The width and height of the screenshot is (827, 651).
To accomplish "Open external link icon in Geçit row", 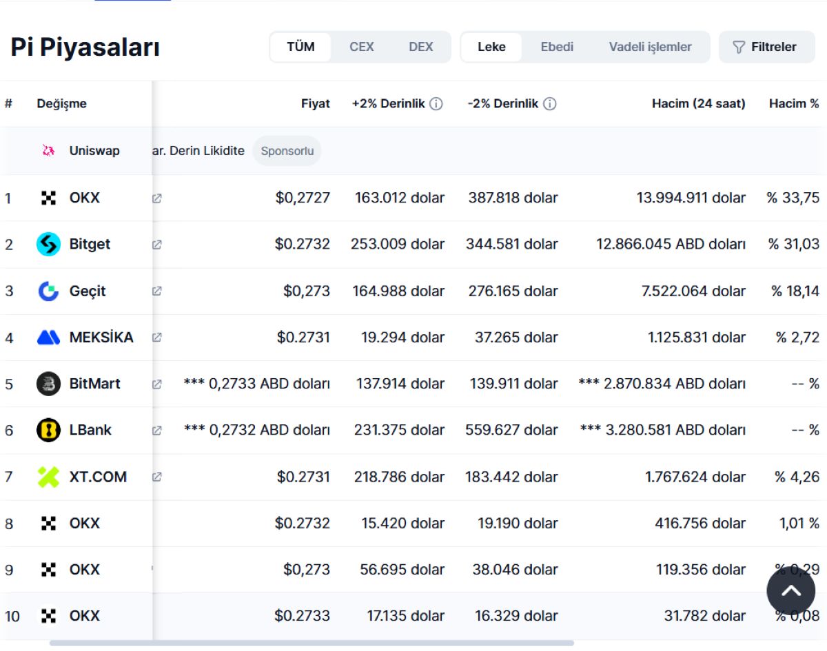I will [157, 291].
